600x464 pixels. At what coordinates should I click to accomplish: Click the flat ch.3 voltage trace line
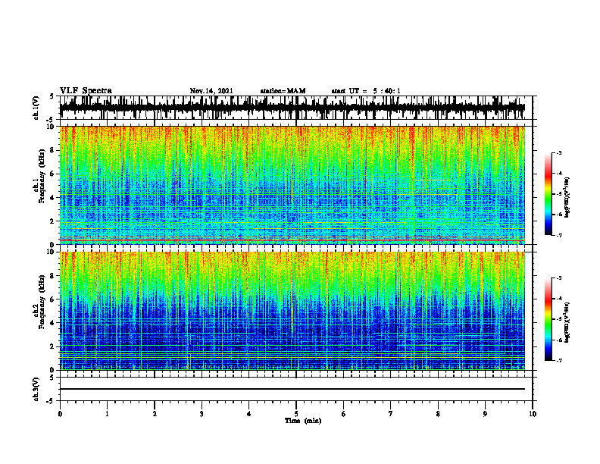[x=292, y=389]
